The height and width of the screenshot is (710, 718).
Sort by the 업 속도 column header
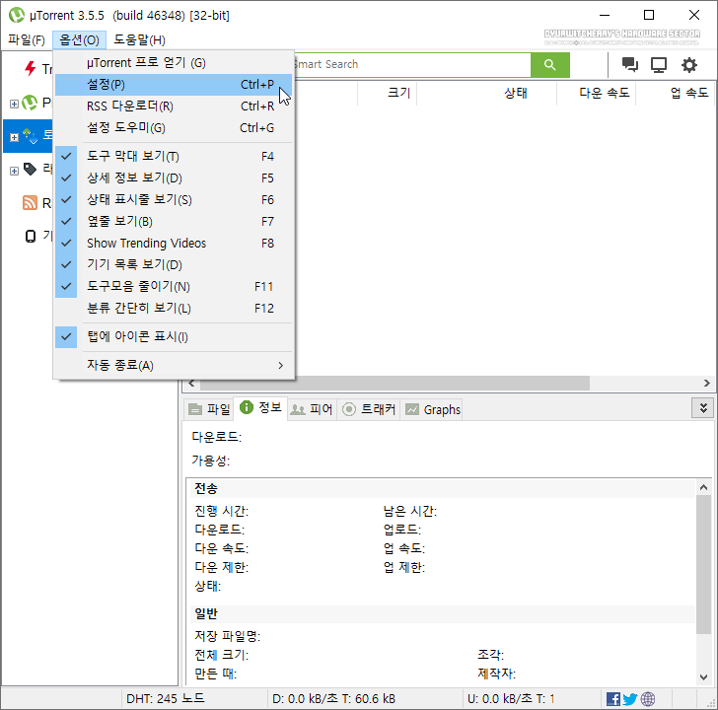(676, 93)
